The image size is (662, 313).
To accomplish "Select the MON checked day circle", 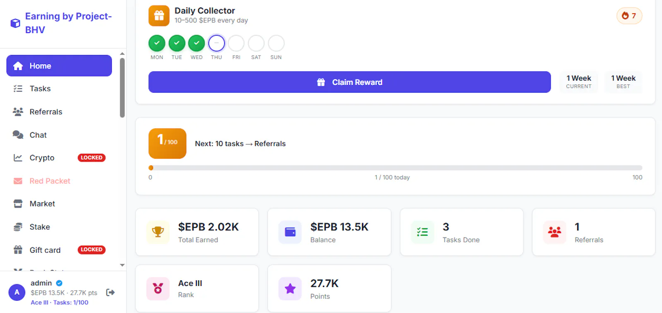I will click(x=157, y=43).
